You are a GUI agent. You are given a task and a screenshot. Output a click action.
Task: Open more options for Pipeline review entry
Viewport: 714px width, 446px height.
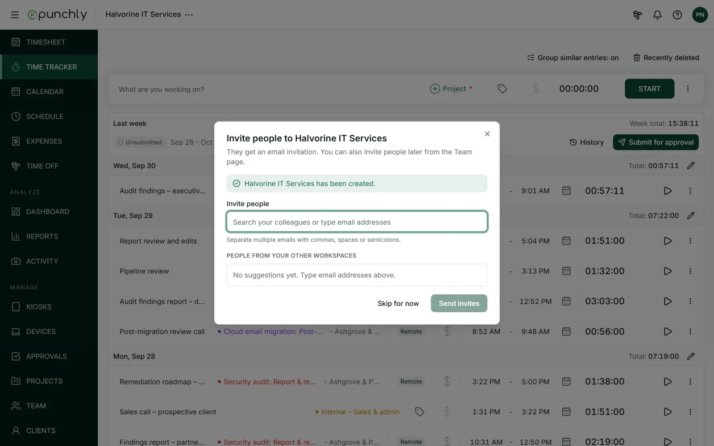coord(690,271)
